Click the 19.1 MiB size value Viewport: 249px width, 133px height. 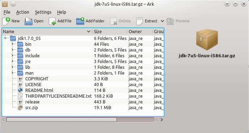(103, 108)
